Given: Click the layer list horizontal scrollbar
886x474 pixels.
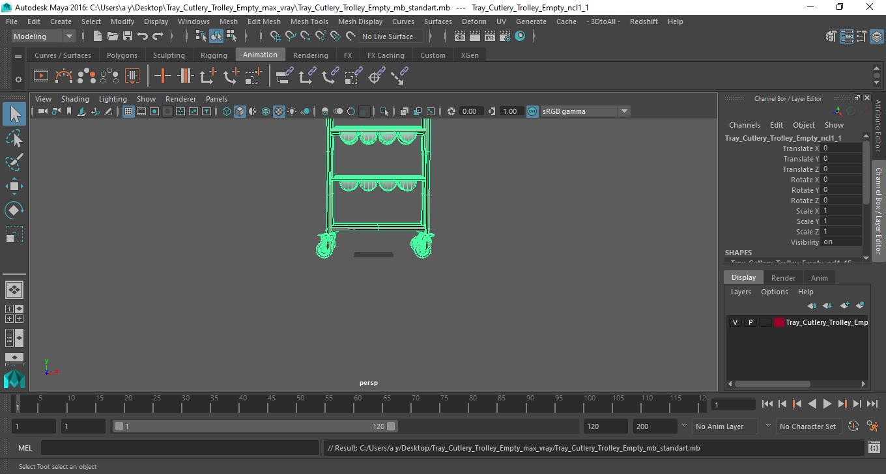Looking at the screenshot, I should (772, 384).
